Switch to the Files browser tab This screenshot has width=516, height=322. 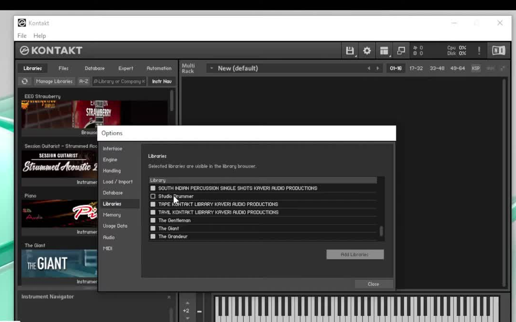[64, 68]
